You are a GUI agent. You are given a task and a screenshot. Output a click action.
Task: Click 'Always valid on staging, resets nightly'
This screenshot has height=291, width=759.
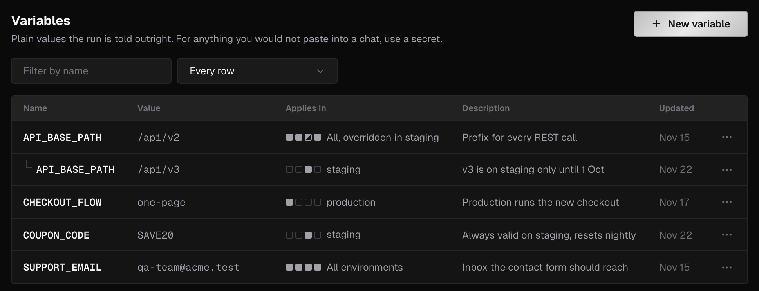tap(549, 235)
